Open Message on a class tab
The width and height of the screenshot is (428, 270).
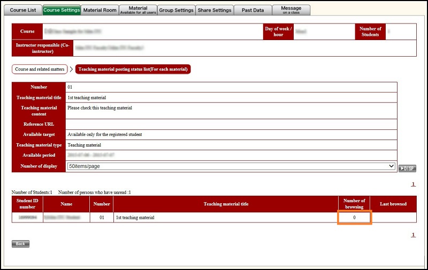click(291, 10)
